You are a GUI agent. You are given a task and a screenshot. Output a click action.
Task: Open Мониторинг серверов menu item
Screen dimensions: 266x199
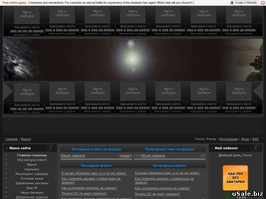coord(32,174)
